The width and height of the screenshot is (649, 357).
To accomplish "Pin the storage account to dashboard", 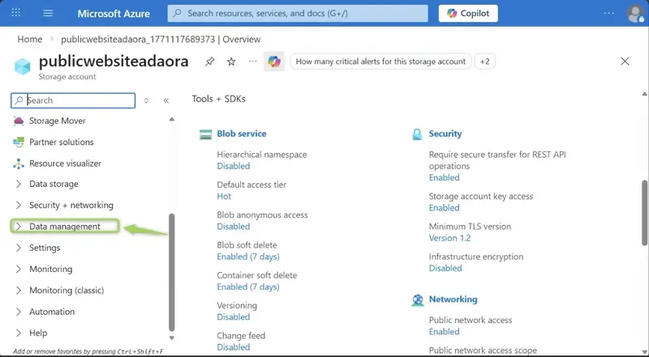I will pyautogui.click(x=210, y=62).
